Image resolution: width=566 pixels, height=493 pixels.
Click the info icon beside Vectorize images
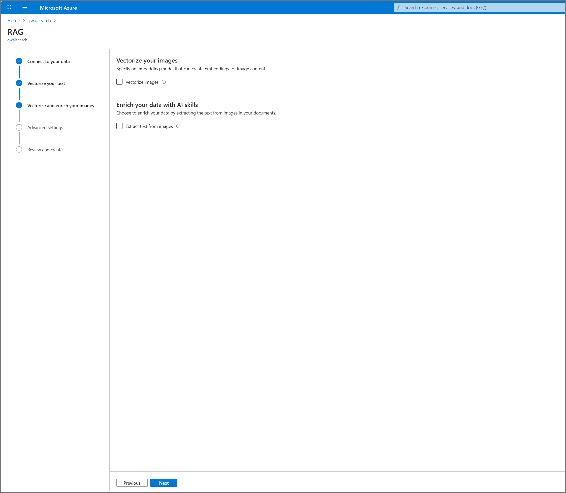pos(164,82)
